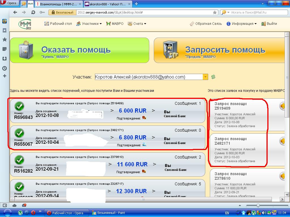Expand the Информация dropdown menu
The image size is (290, 217).
[x=242, y=24]
